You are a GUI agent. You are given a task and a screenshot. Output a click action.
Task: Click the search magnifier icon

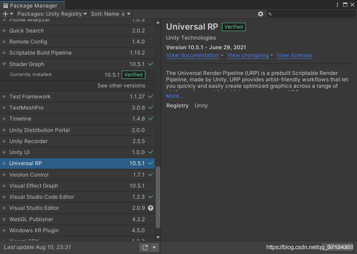pyautogui.click(x=270, y=14)
